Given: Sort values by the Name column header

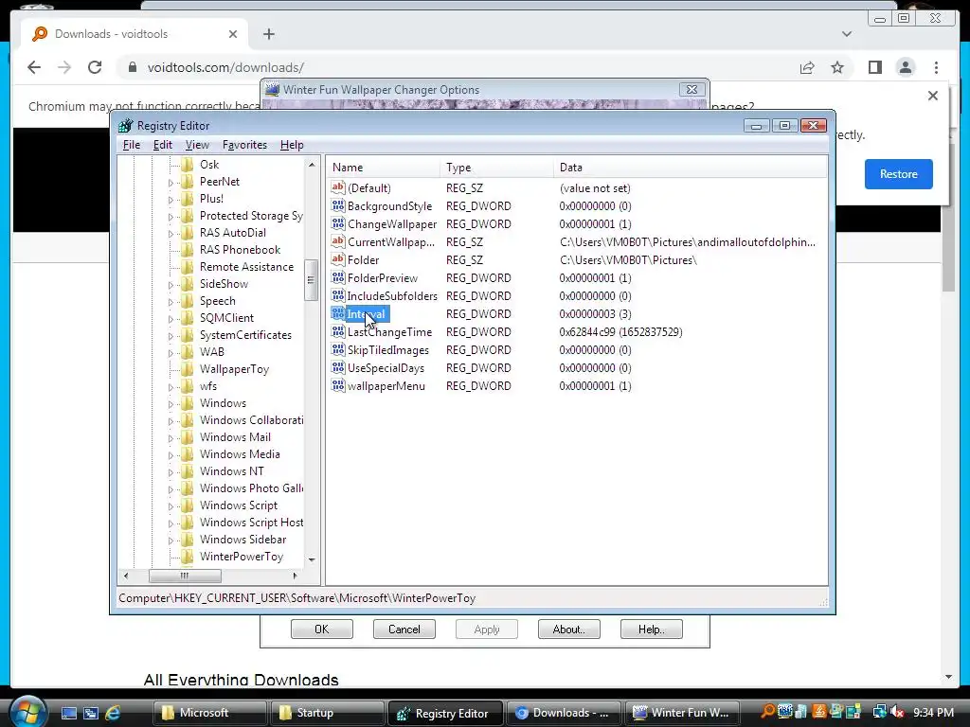Looking at the screenshot, I should [383, 168].
